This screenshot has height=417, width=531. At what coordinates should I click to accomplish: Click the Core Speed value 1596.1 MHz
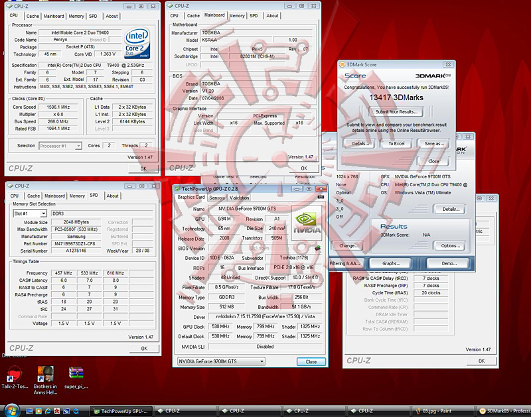[58, 107]
